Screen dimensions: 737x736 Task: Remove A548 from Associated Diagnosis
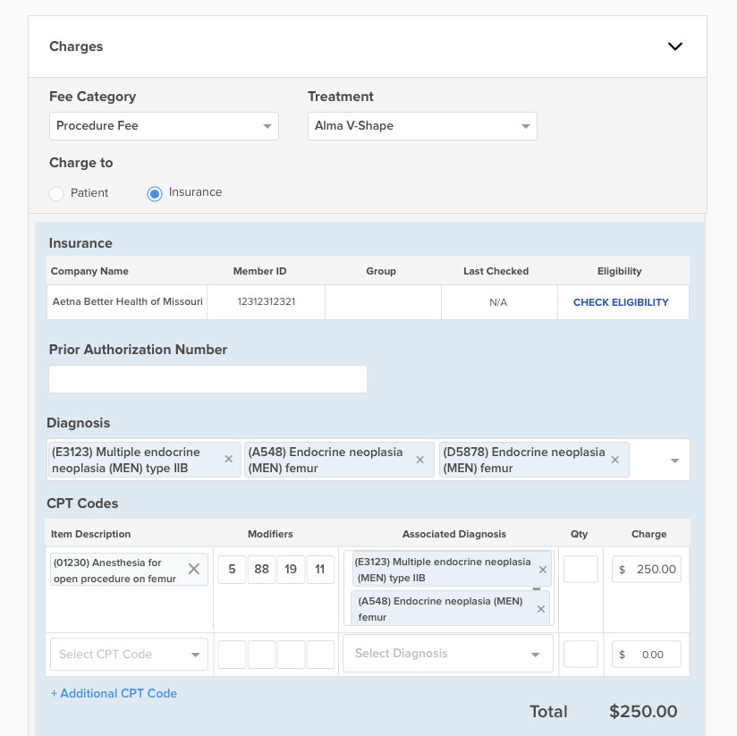(x=541, y=609)
